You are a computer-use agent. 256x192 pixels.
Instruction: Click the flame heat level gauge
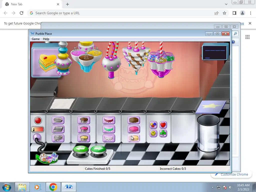click(37, 129)
